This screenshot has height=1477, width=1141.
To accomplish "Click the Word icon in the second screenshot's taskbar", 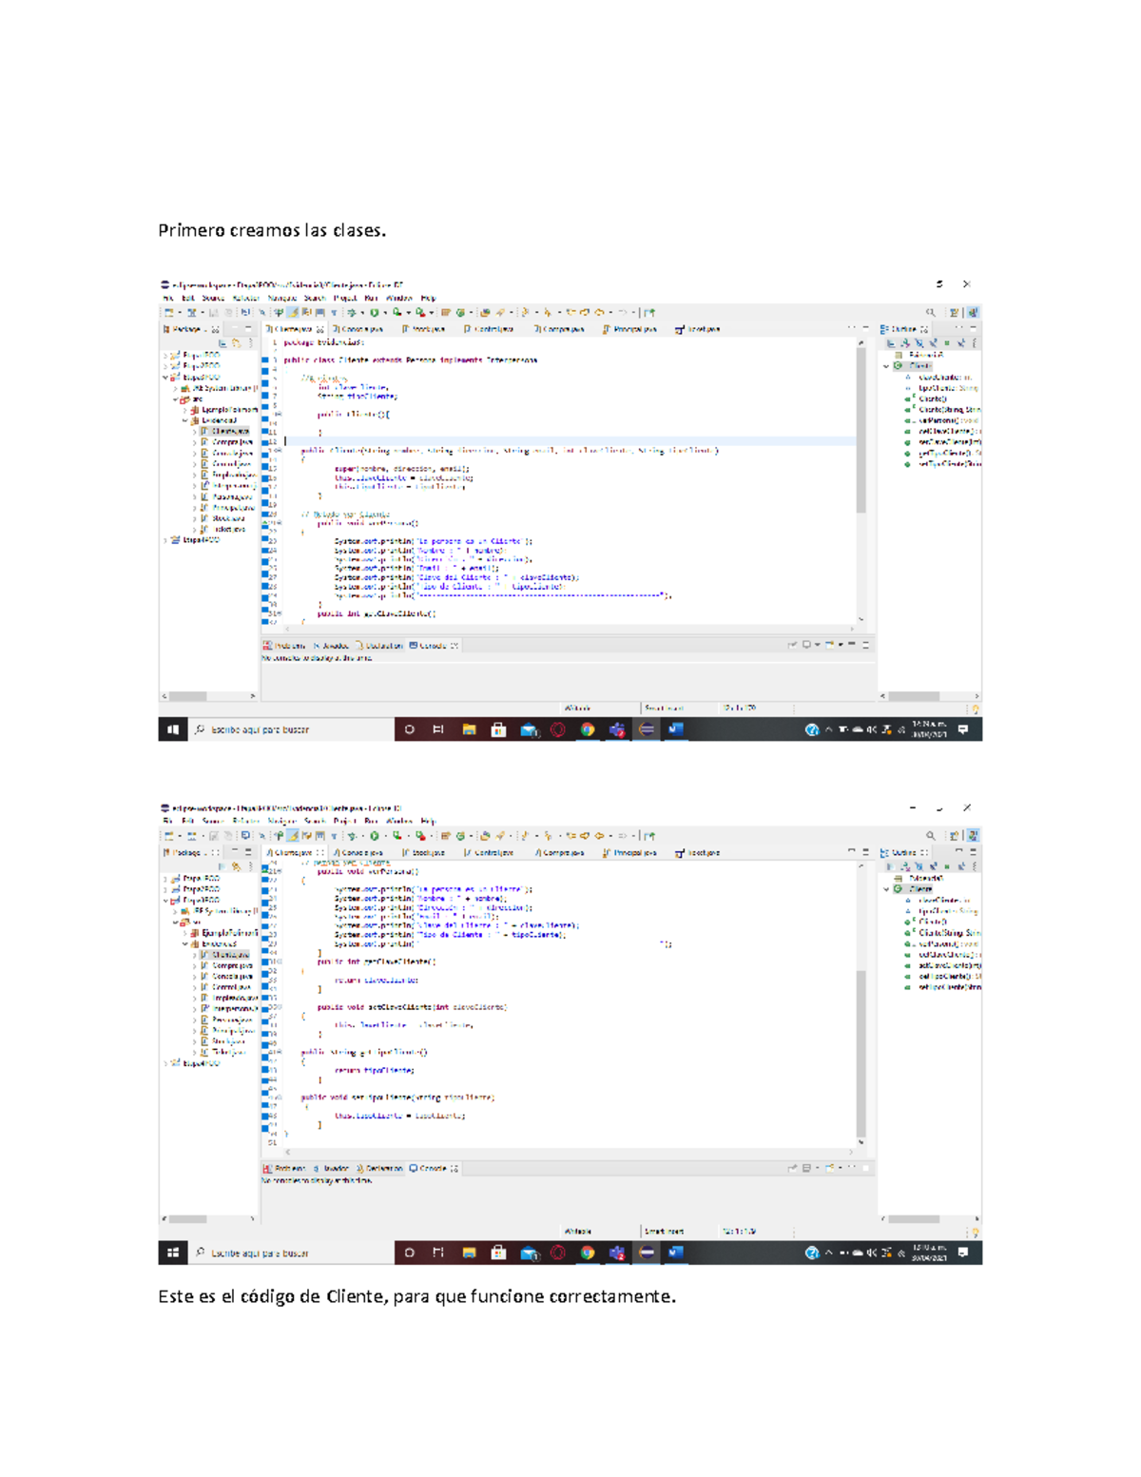I will click(676, 1253).
